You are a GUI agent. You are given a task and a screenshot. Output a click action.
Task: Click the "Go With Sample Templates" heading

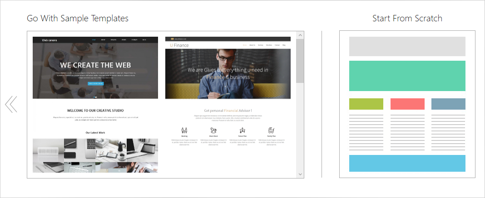pyautogui.click(x=78, y=19)
